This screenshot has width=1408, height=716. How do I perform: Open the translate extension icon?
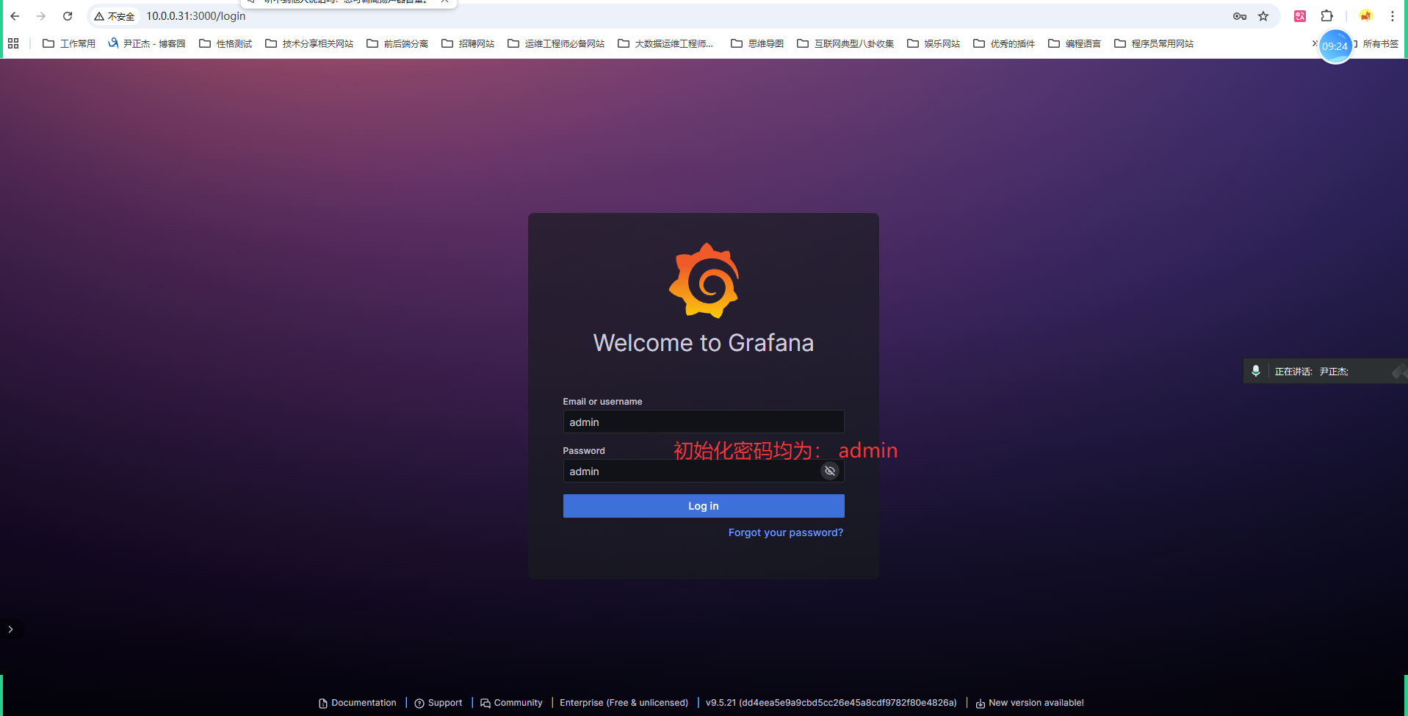coord(1300,16)
